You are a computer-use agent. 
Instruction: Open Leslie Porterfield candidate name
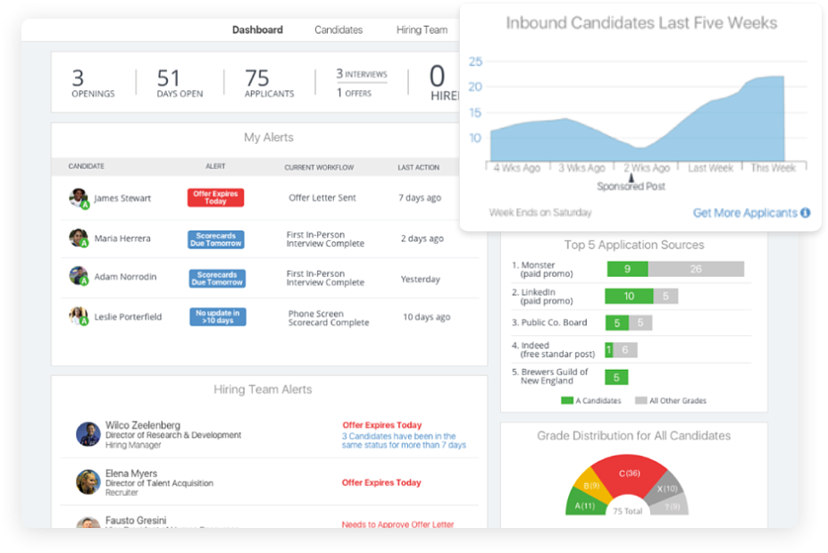coord(128,317)
